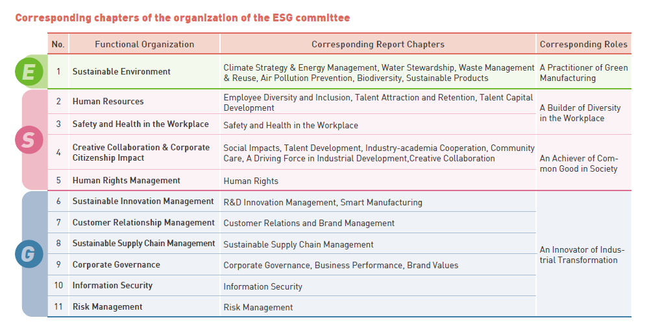Select the 'Sustainable Environment' row label
Screen dimensions: 649x333
121,72
